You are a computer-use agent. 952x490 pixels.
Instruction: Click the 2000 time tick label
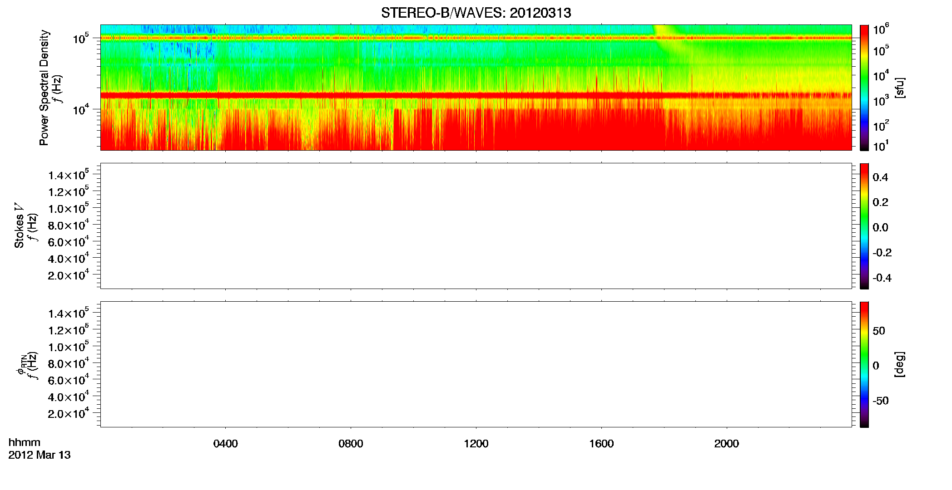coord(726,444)
